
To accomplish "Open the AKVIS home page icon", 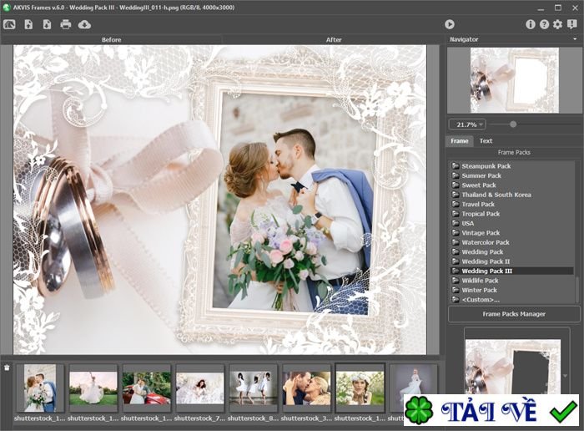I will pos(9,24).
